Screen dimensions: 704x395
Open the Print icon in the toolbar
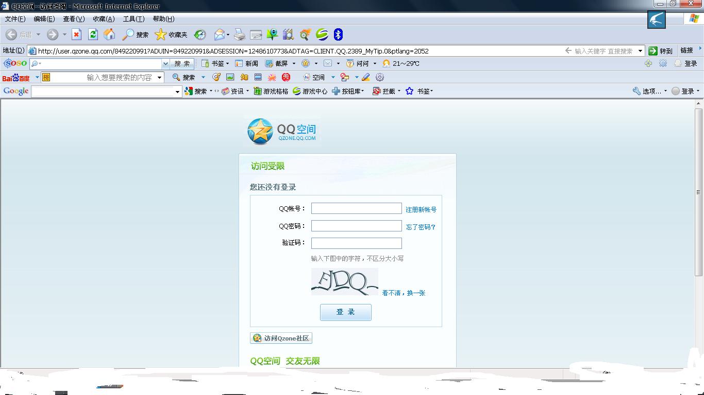pos(239,34)
